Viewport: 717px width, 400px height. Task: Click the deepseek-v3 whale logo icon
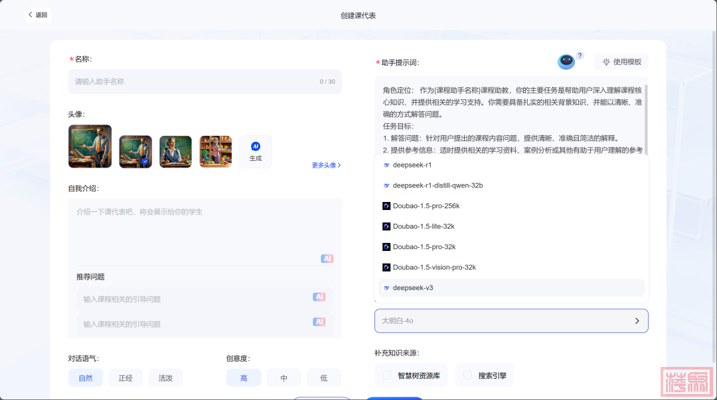click(386, 288)
